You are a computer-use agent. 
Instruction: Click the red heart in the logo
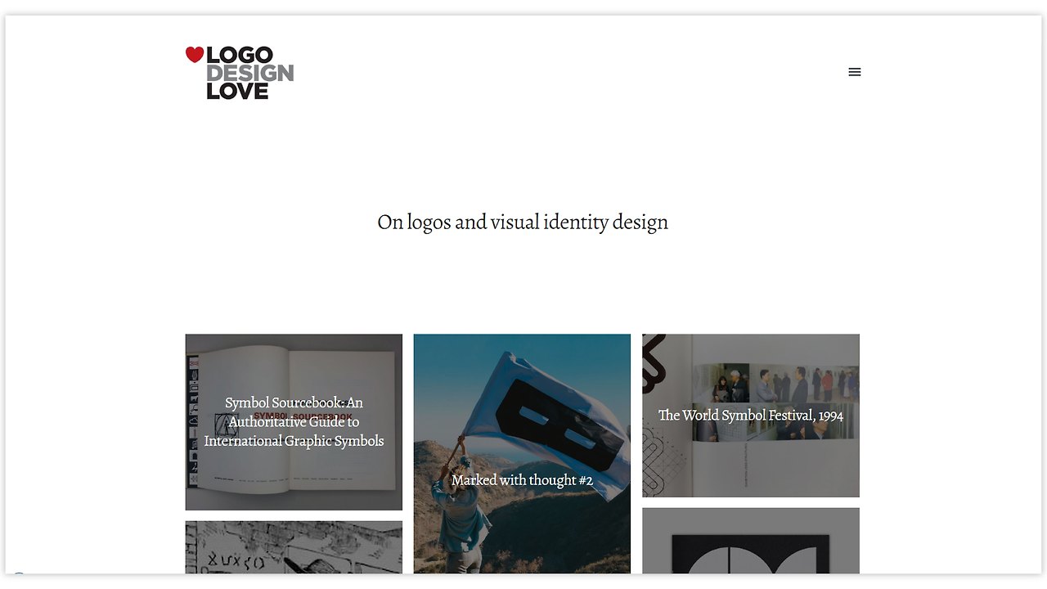(194, 55)
